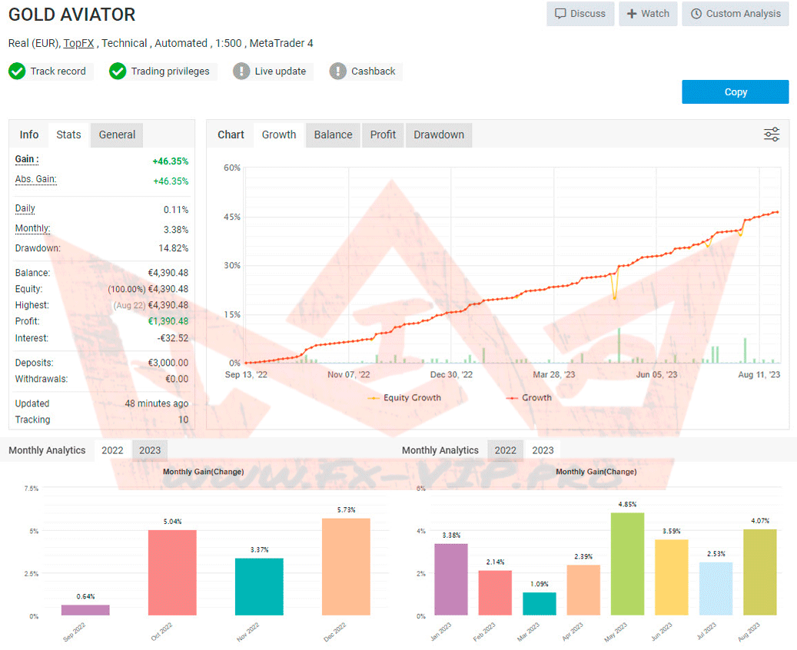797x650 pixels.
Task: Switch to the Profit chart tab
Action: pos(383,134)
